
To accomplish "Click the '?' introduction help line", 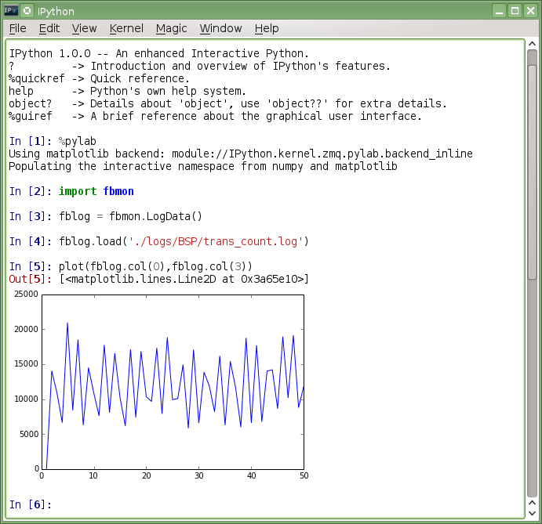I will pos(199,66).
